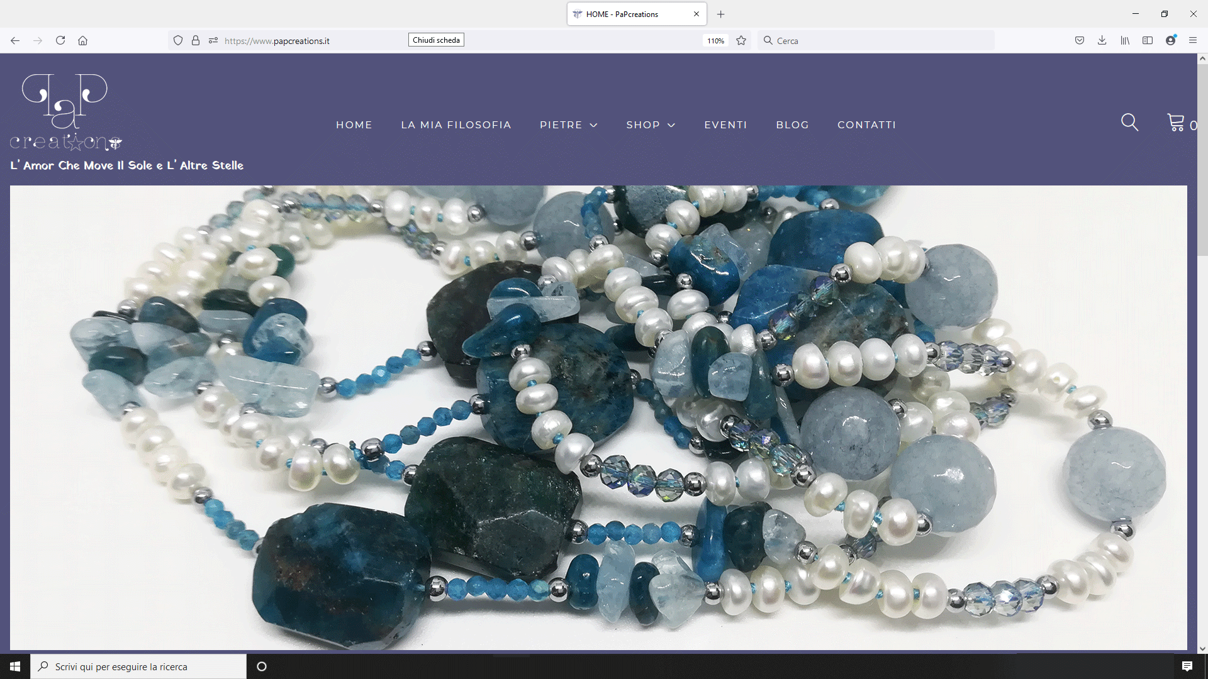Open the CONTATTI page
This screenshot has height=679, width=1208.
(866, 125)
